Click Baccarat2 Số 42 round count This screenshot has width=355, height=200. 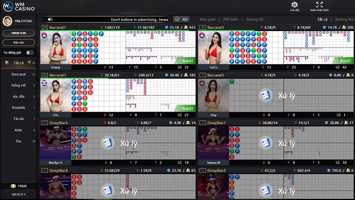pos(341,67)
